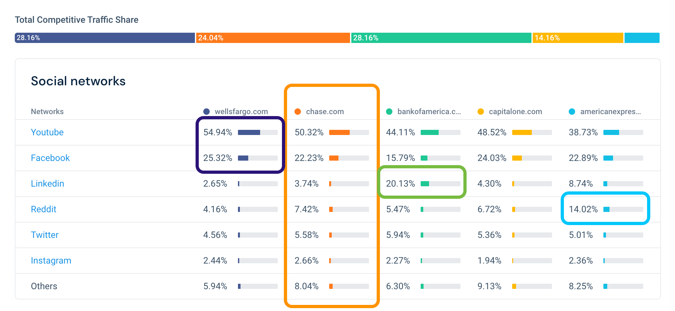
Task: Click the 9.13% Others value
Action: 489,286
